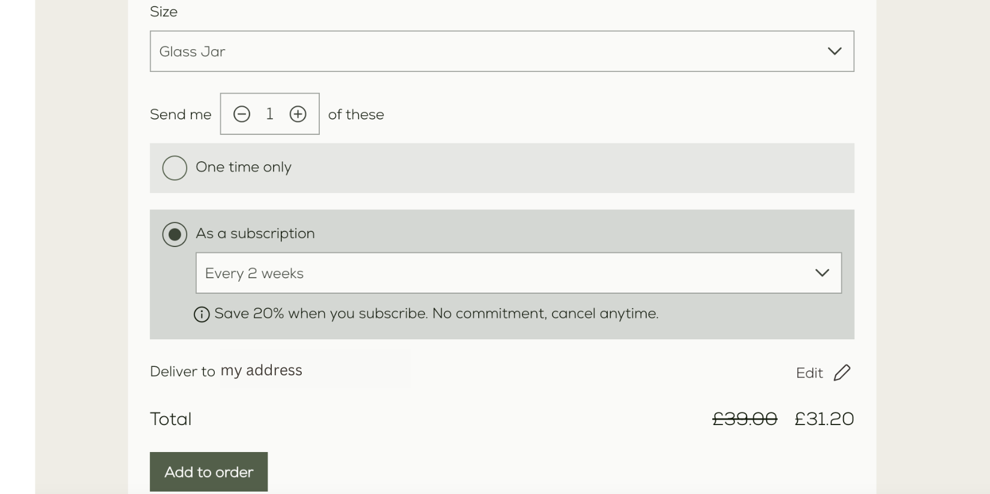The height and width of the screenshot is (494, 990).
Task: Increase quantity with the plus icon
Action: pos(298,114)
